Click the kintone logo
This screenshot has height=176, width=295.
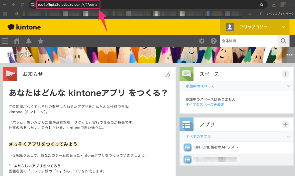[24, 27]
